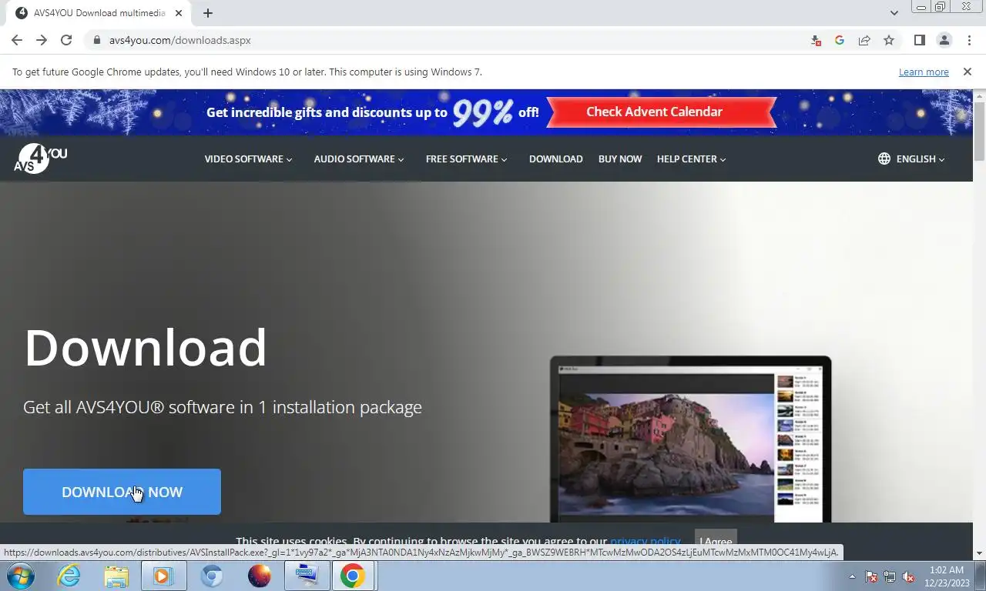Open Windows Explorer folder on taskbar
This screenshot has height=591, width=986.
pos(116,576)
